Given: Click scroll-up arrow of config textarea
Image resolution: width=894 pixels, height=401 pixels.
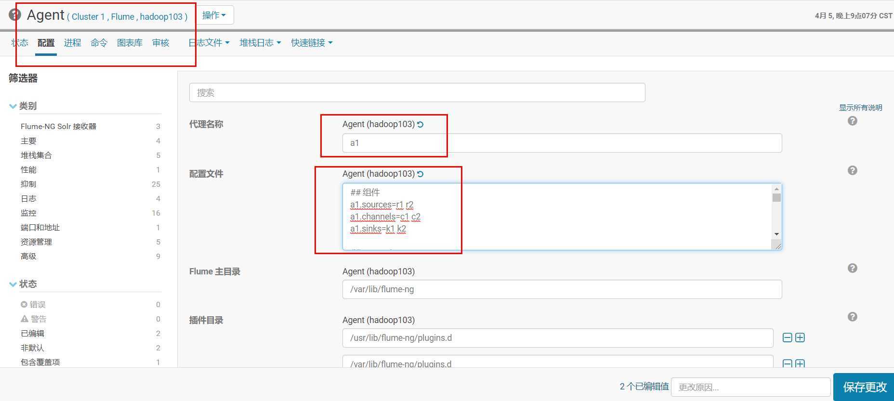Looking at the screenshot, I should pyautogui.click(x=776, y=189).
